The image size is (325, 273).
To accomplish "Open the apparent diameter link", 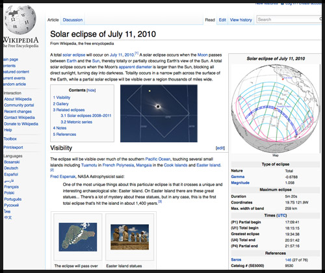I will click(x=135, y=67).
